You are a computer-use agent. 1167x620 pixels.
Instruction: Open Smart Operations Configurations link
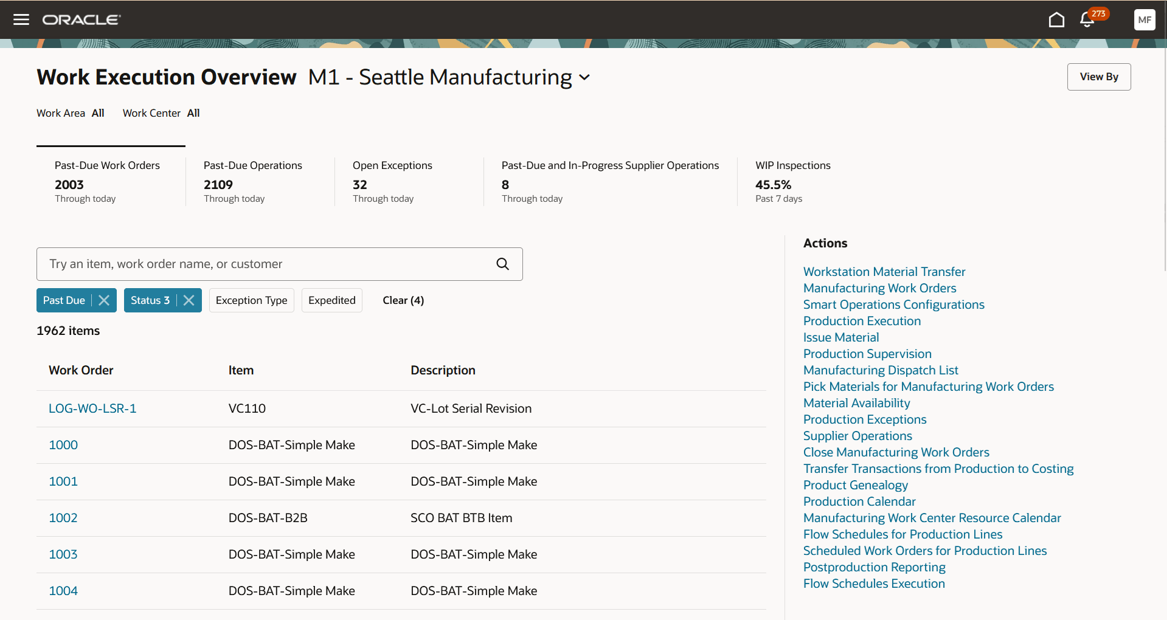893,305
